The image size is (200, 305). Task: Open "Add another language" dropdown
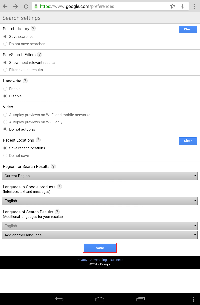(100, 235)
